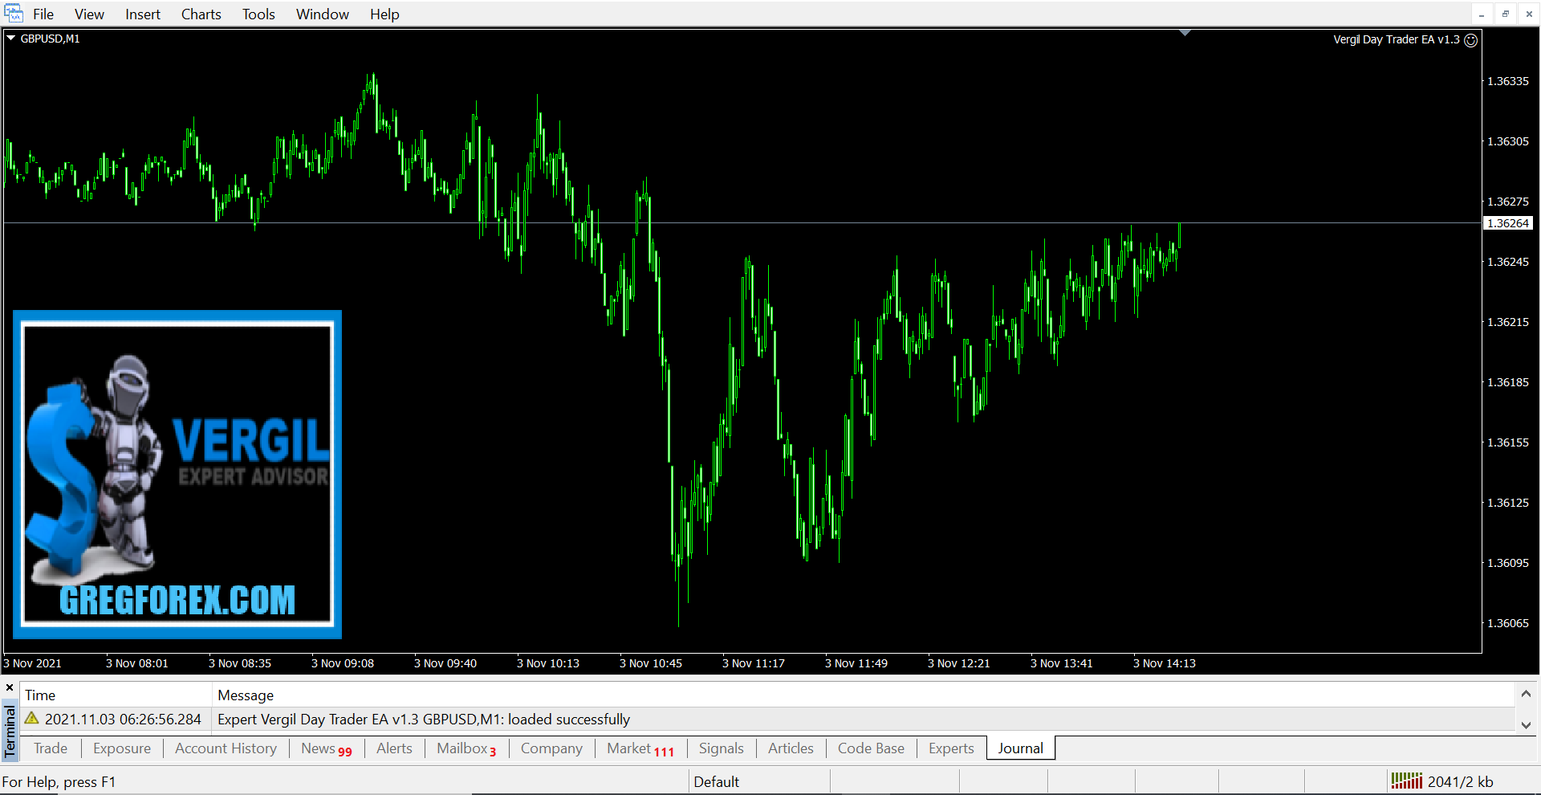
Task: Click the chart shift triangle marker on top edge
Action: (x=1185, y=33)
